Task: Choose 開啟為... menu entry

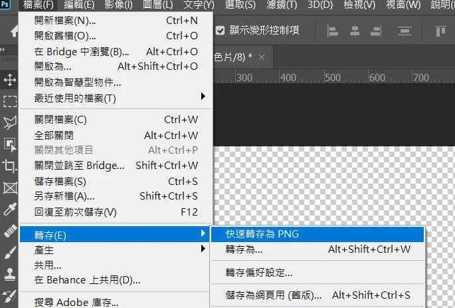Action: 116,67
